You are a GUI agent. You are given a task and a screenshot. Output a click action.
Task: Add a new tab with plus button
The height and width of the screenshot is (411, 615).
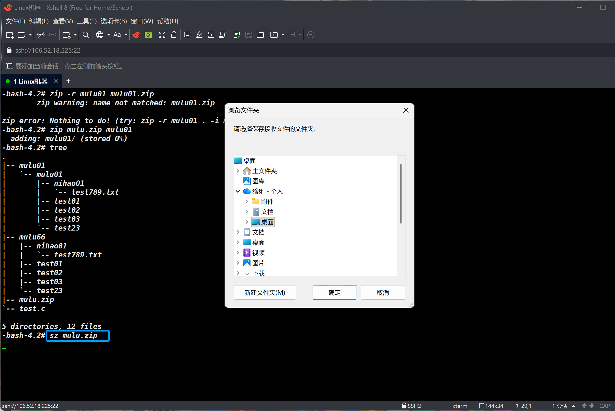[x=69, y=81]
